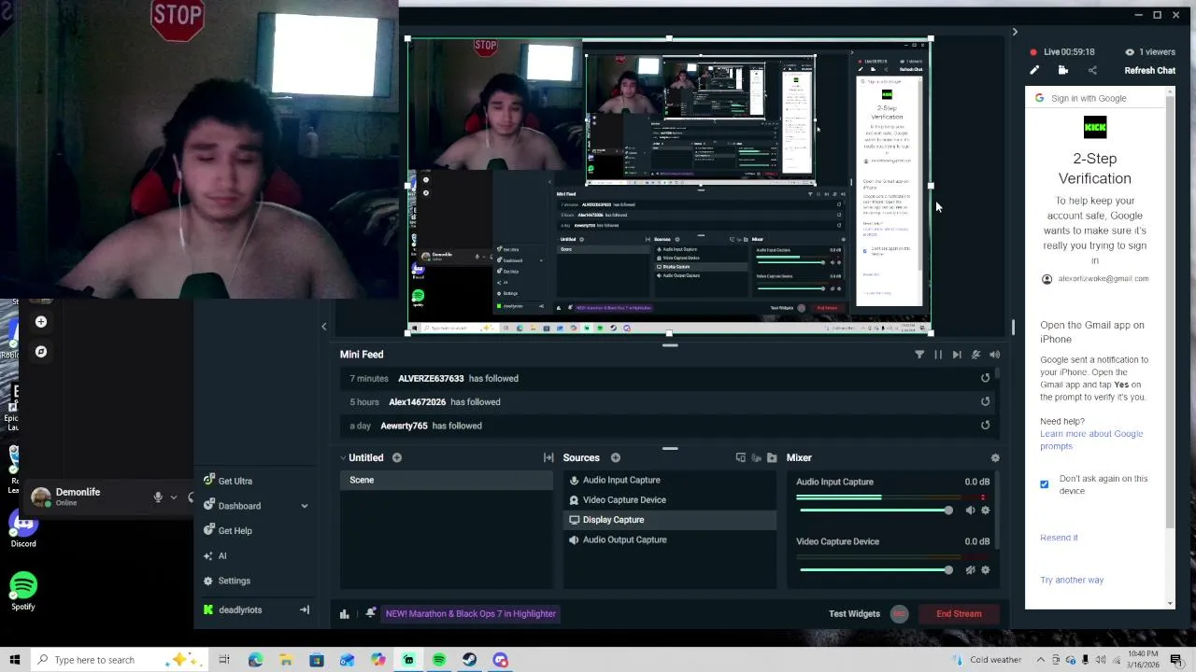Open Settings in the side menu
Screen dimensions: 1196x672
(227, 581)
